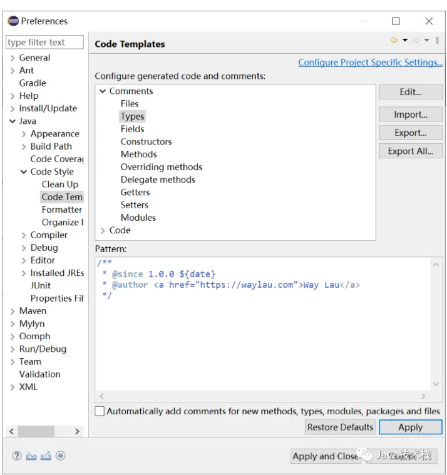Image resolution: width=447 pixels, height=475 pixels.
Task: Click the import preferences icon
Action: pos(31,456)
